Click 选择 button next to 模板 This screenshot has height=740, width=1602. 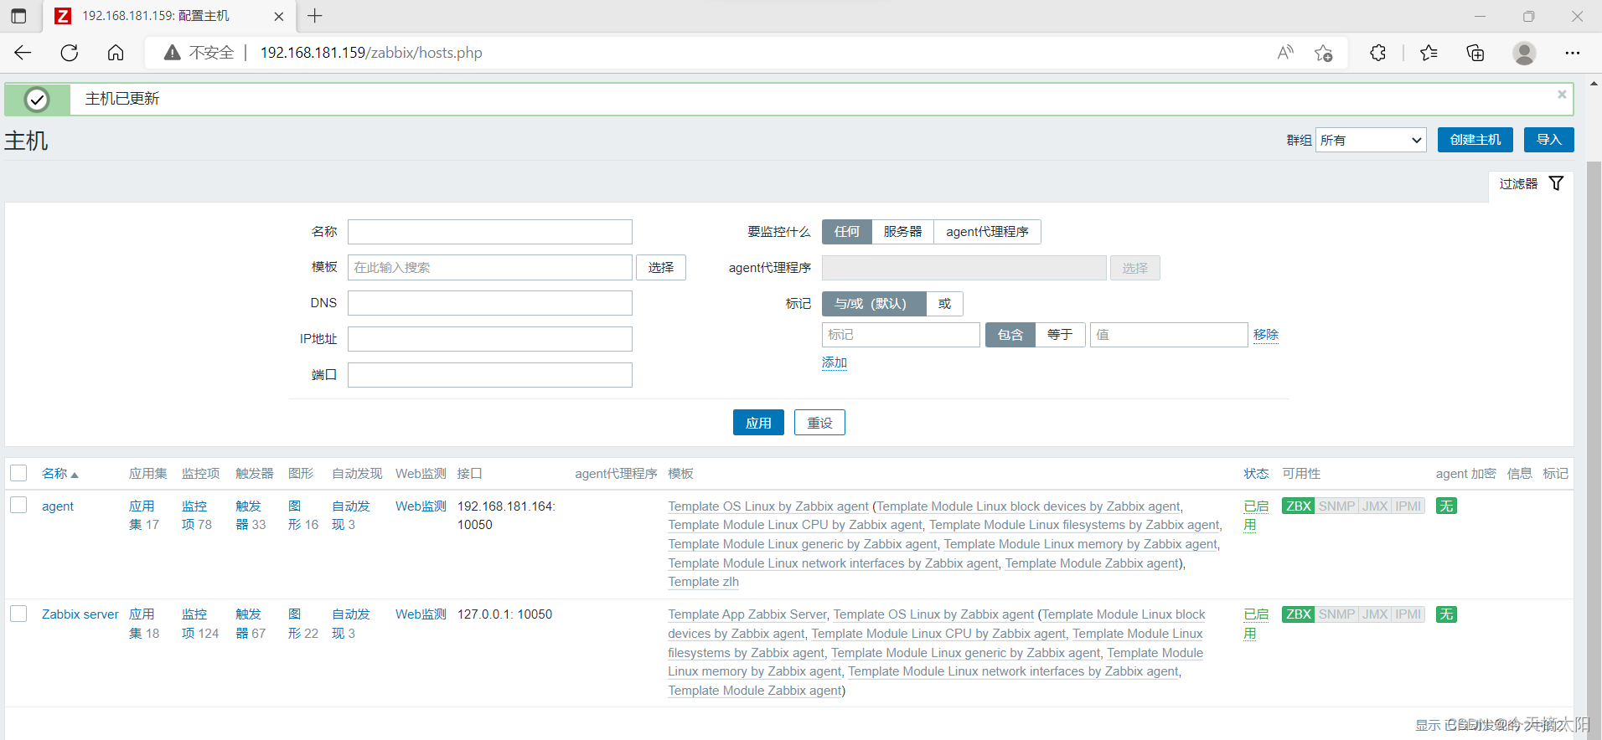click(661, 268)
